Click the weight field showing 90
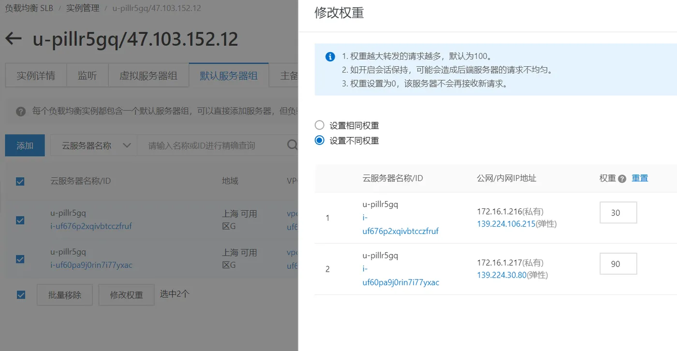 (x=618, y=264)
